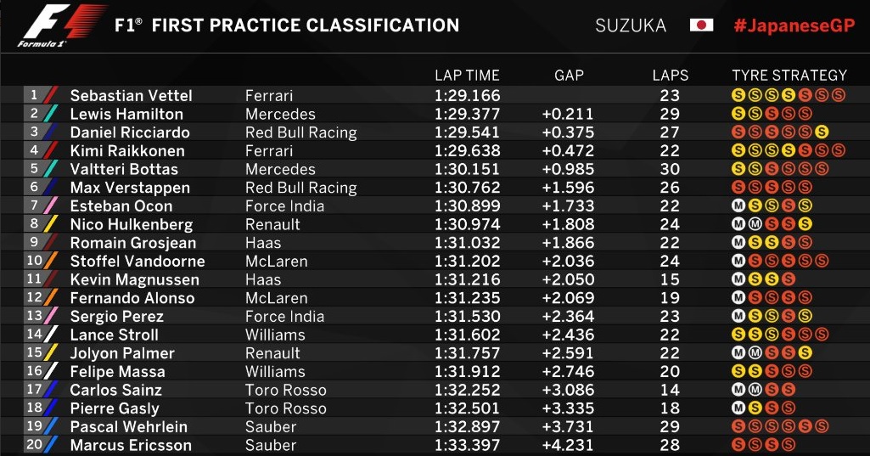Select driver name Sebastian Vettel
The width and height of the screenshot is (870, 456).
[x=131, y=96]
